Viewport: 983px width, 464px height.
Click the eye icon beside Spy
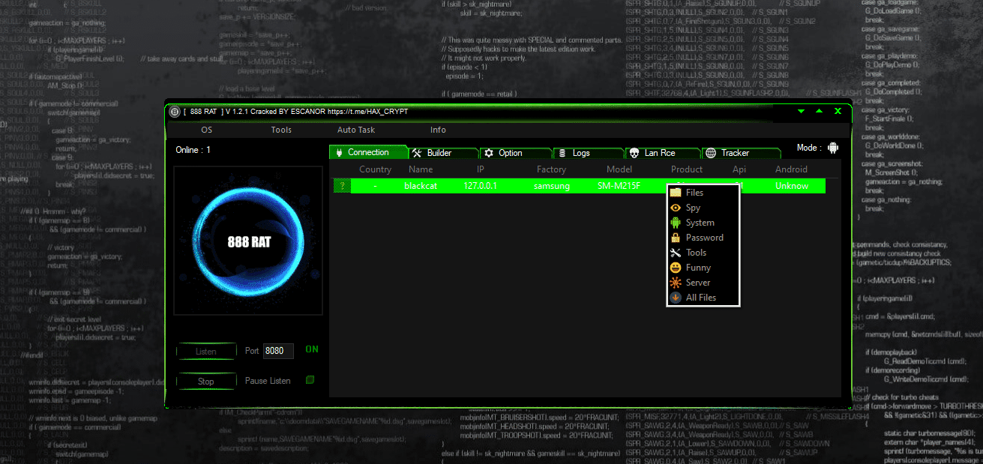(676, 208)
